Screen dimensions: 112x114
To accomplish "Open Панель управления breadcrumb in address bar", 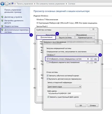I will point(25,4).
